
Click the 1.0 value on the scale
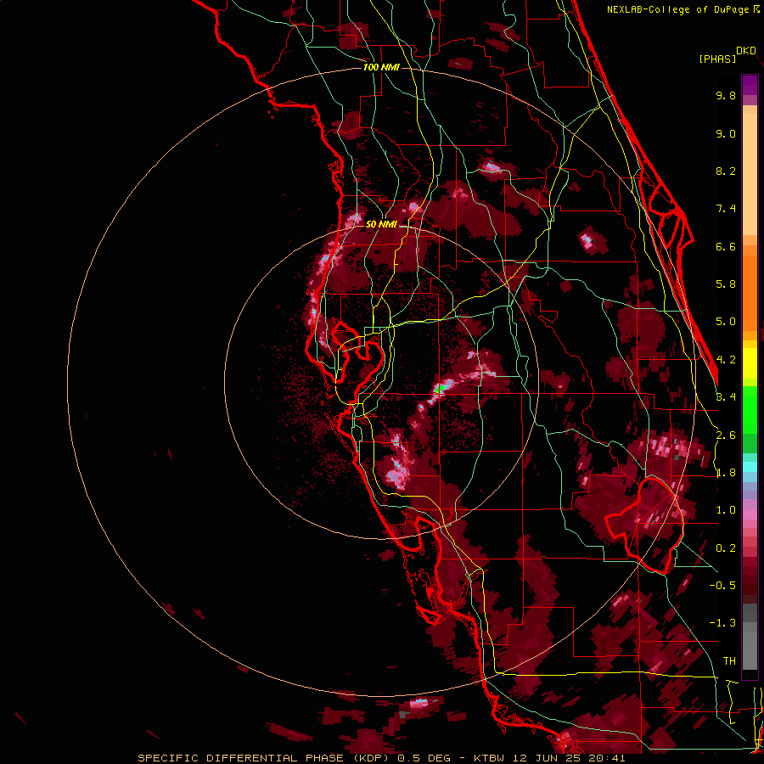coord(726,510)
